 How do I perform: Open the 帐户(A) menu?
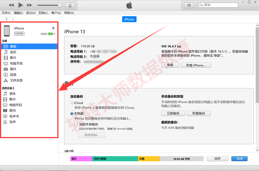coord(56,13)
